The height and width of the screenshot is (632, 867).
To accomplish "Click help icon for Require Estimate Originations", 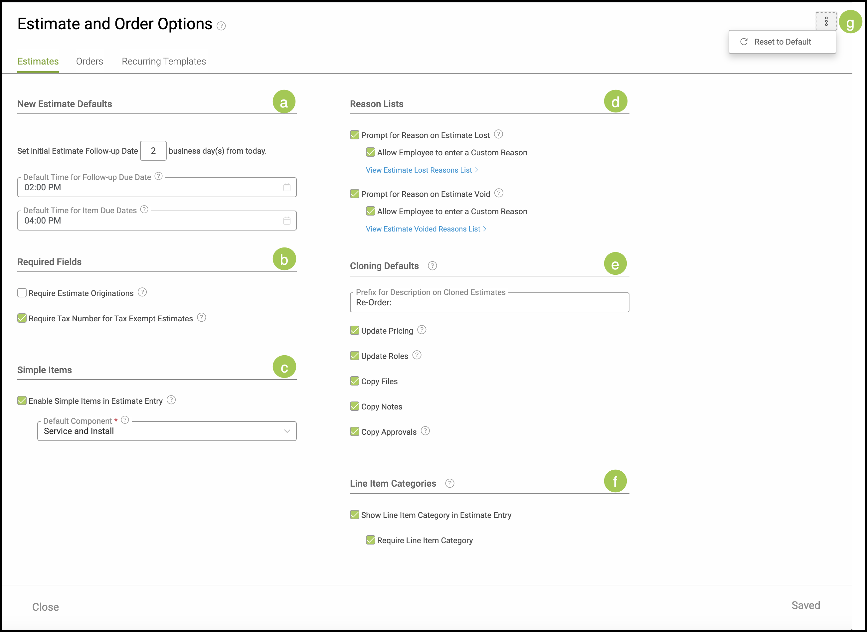I will tap(142, 292).
